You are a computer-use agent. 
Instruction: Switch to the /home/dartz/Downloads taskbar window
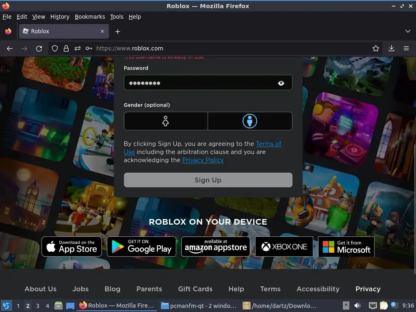(280, 305)
